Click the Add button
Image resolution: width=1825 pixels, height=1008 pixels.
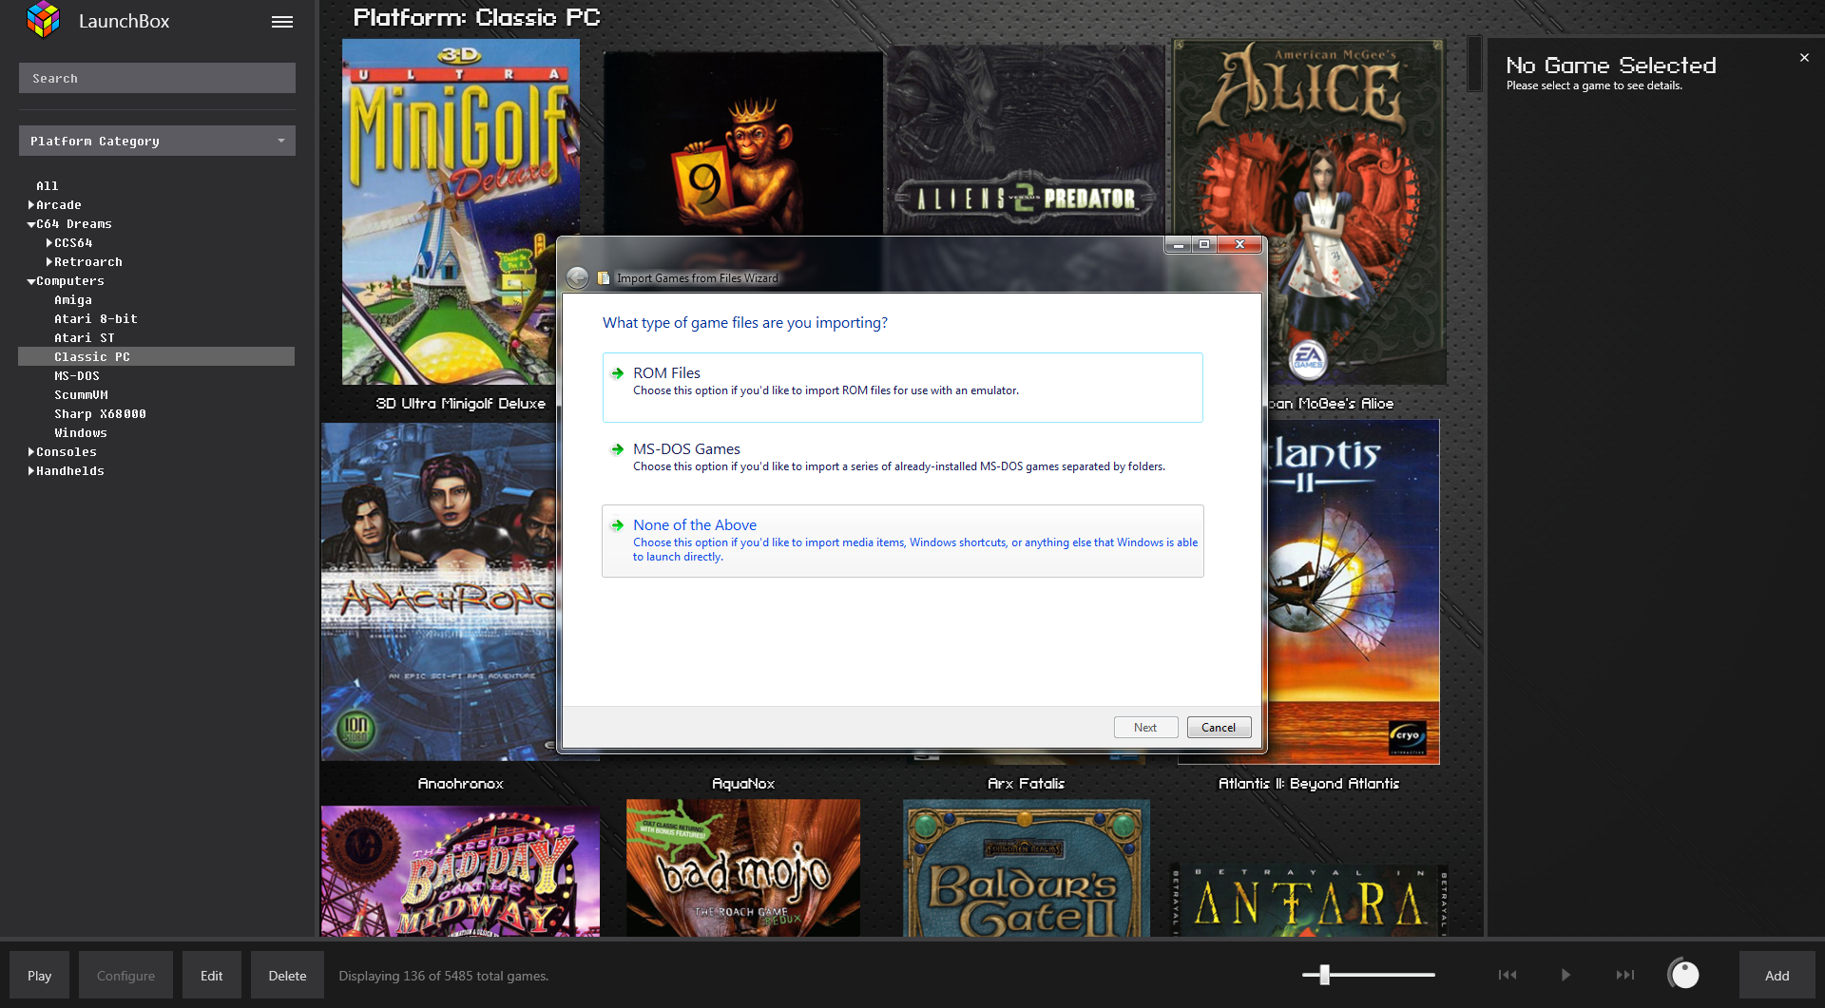click(1777, 976)
